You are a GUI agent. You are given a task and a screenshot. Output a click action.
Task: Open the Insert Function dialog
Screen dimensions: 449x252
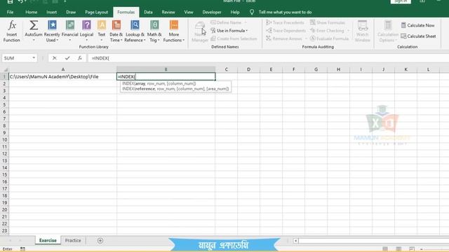click(11, 31)
